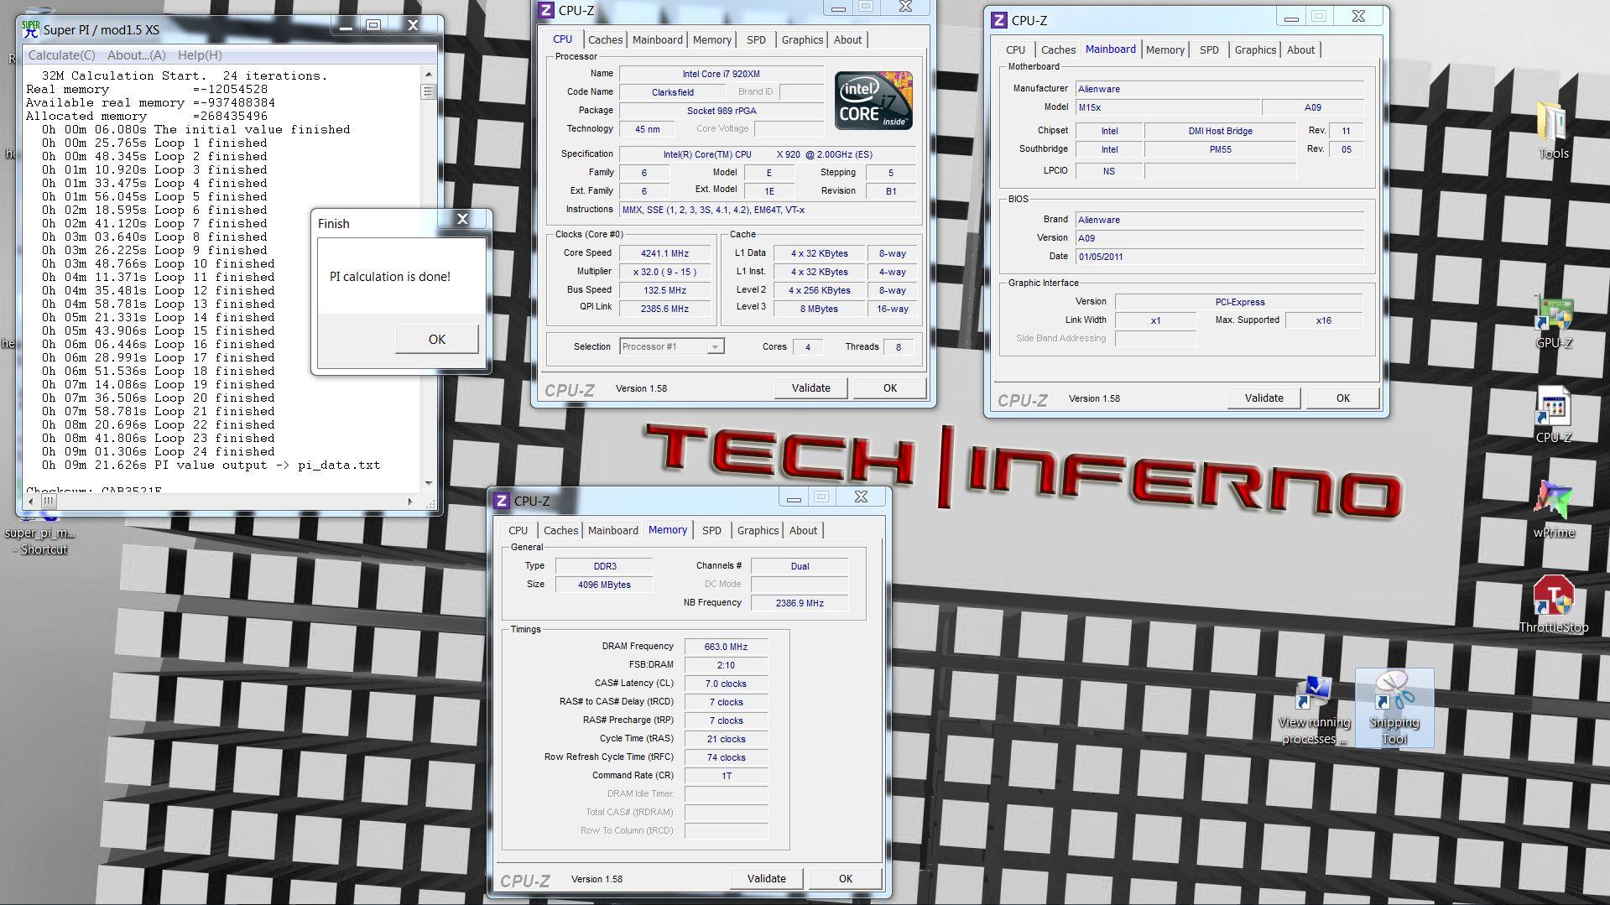
Task: Open super_pi_mod shortcut on desktop
Action: point(39,532)
